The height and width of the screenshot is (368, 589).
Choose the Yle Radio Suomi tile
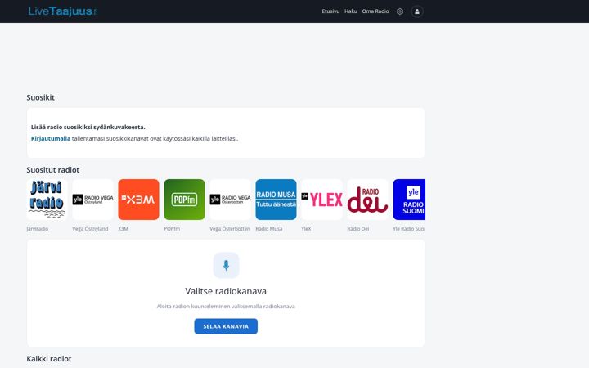409,200
